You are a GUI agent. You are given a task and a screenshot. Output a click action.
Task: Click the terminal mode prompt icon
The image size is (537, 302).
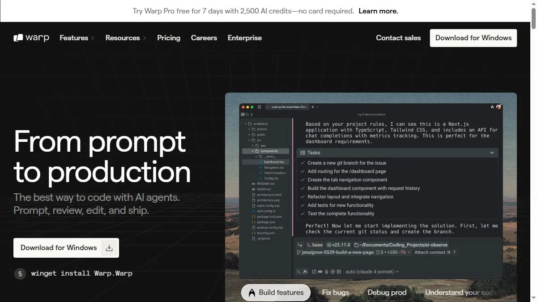click(x=299, y=272)
